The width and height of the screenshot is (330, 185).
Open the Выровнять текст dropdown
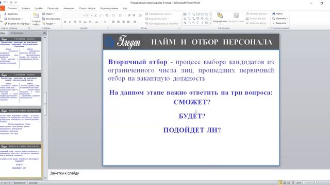pos(157,18)
